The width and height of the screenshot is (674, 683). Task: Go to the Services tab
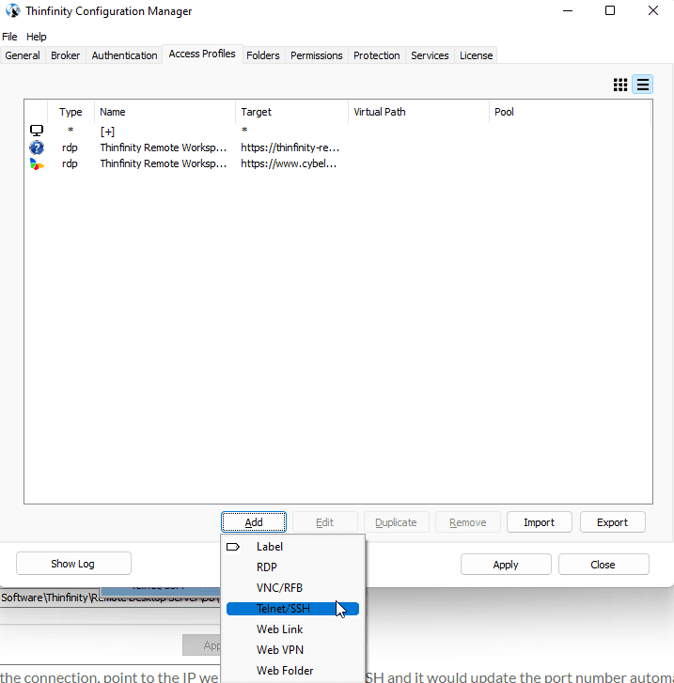coord(430,55)
